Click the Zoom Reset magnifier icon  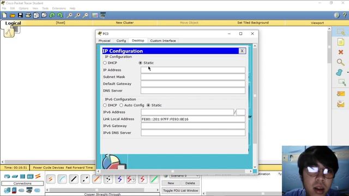pos(77,15)
